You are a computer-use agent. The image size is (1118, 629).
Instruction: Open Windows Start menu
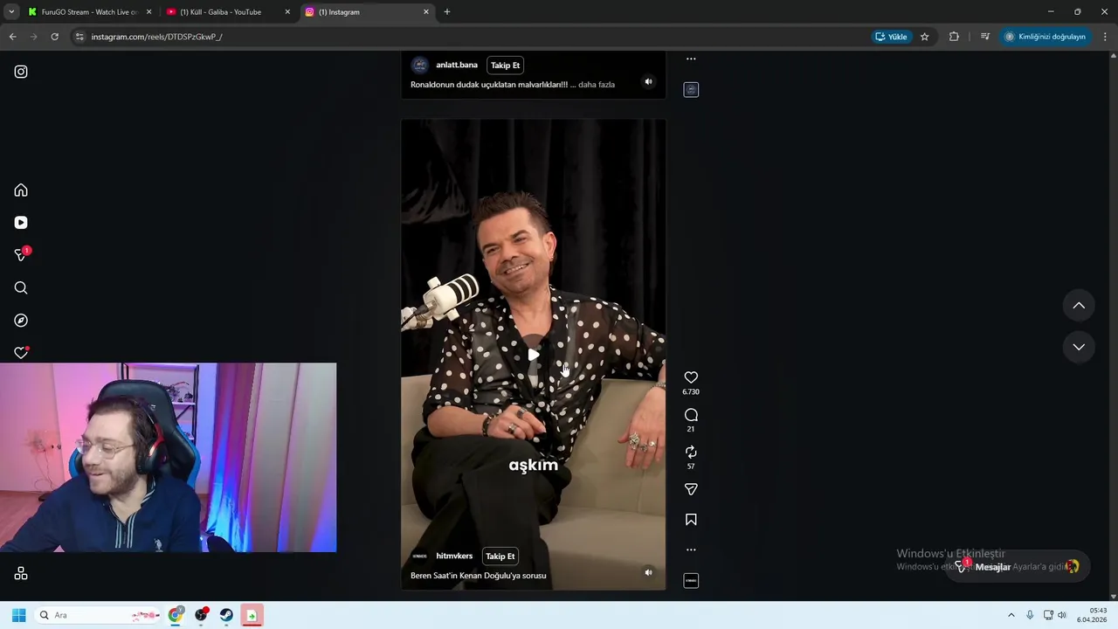(18, 615)
